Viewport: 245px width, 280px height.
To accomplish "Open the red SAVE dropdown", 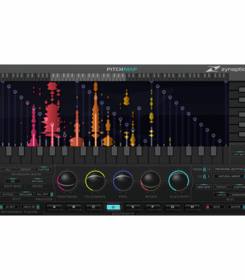I will [215, 207].
